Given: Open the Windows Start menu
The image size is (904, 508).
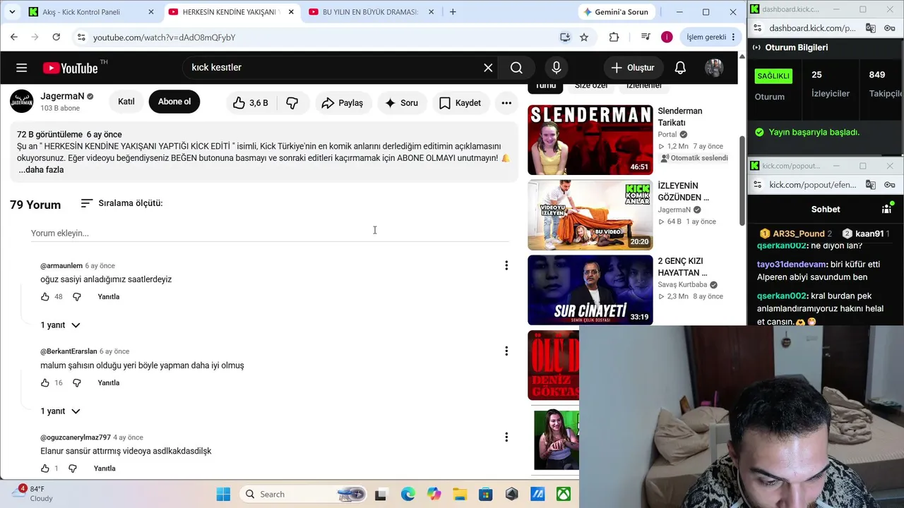Looking at the screenshot, I should 223,494.
